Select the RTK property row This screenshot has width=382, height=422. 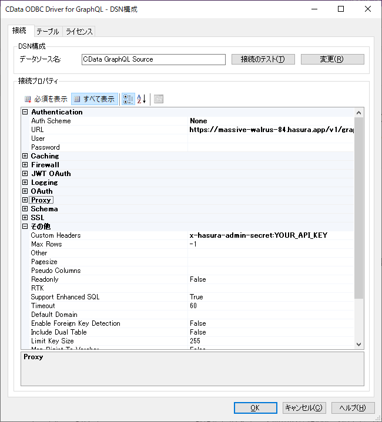pos(192,288)
